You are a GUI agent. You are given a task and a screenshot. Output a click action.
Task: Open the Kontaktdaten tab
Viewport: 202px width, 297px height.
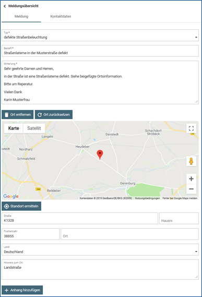click(x=61, y=17)
